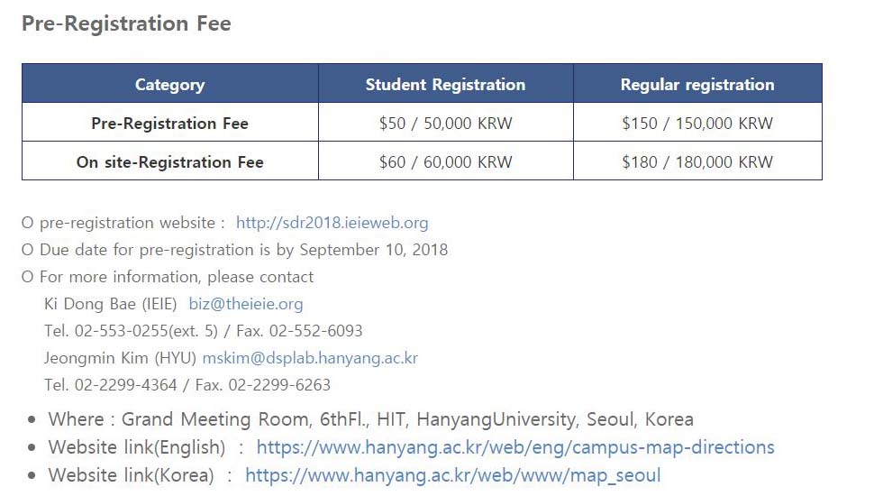Screen dimensions: 883x496
Task: Click the $180 / 180,000 KRW cell
Action: point(697,162)
